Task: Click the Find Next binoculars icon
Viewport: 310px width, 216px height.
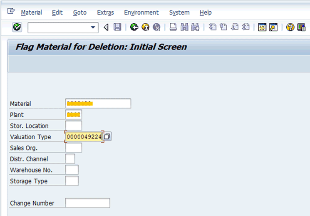Action: pos(195,27)
